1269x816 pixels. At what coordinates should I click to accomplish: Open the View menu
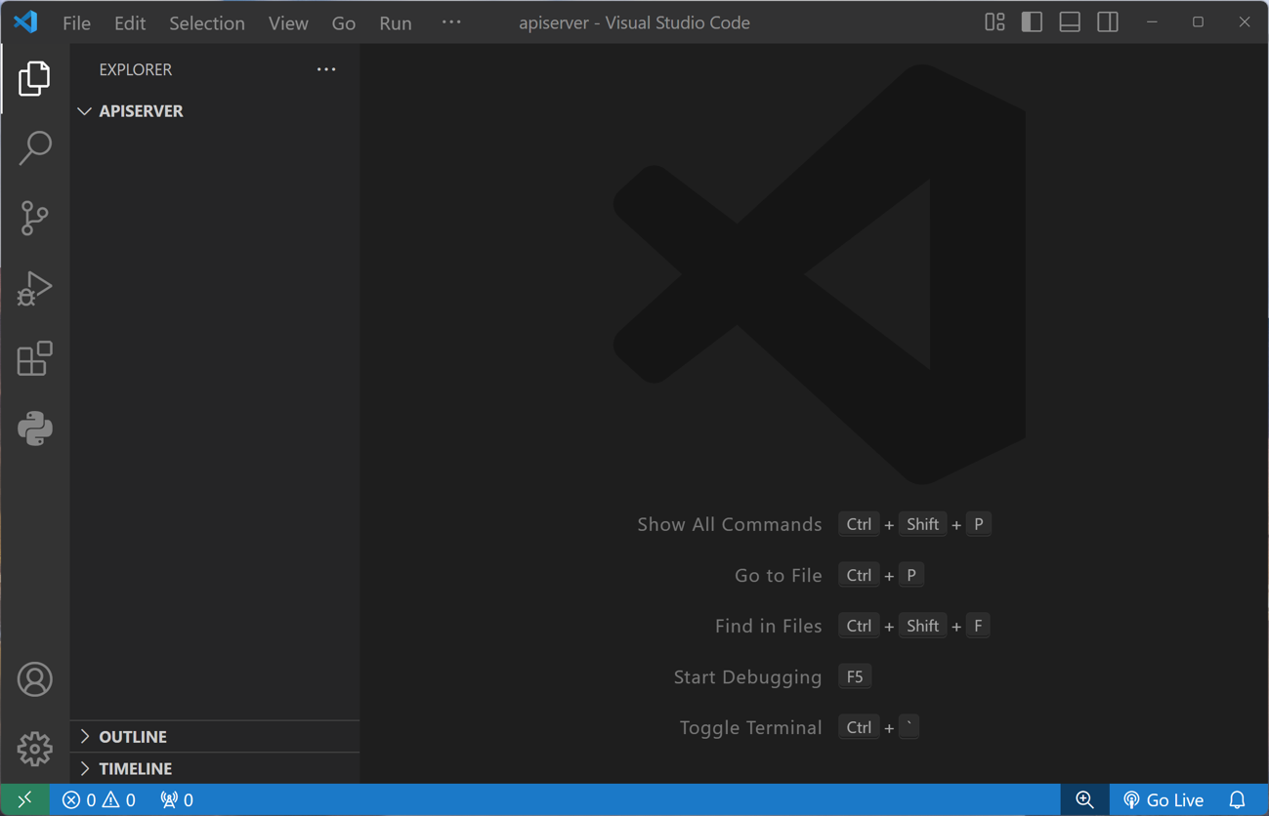pos(288,22)
